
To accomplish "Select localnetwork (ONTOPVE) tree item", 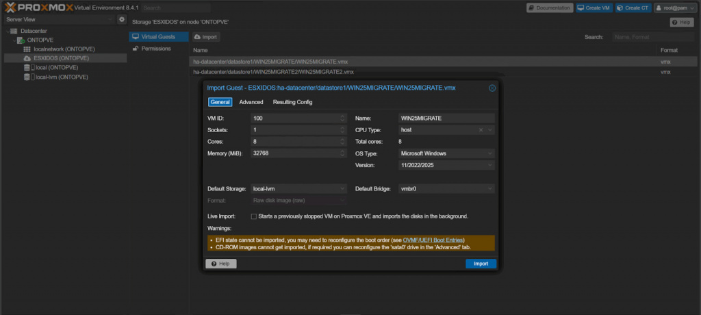I will (x=64, y=49).
